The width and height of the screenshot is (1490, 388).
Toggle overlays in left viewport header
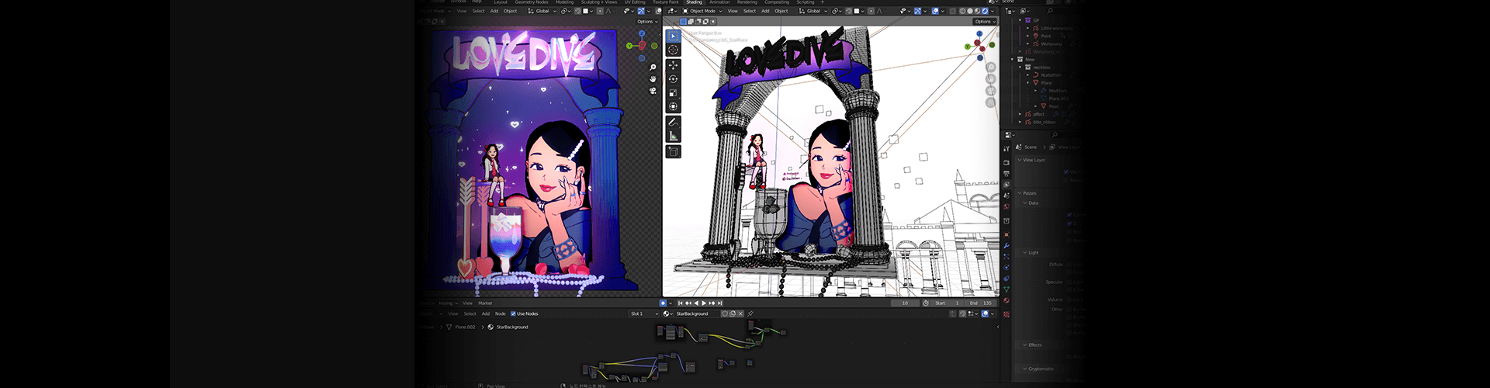point(660,11)
